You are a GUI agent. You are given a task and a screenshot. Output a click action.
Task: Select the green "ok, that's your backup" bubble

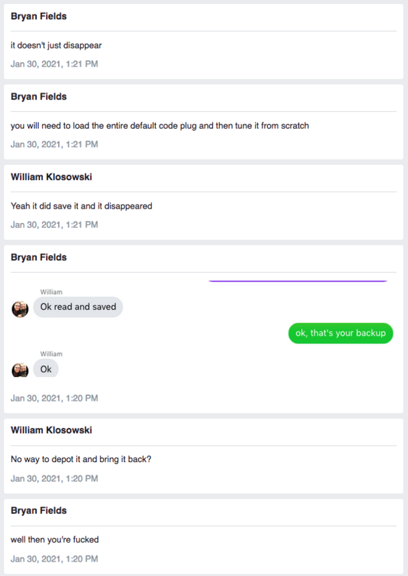pyautogui.click(x=340, y=333)
